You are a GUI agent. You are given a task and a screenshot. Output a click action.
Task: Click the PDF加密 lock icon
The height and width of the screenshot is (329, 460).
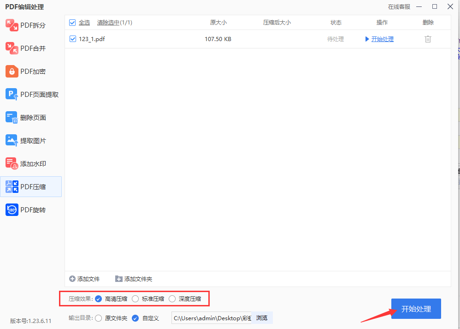12,72
